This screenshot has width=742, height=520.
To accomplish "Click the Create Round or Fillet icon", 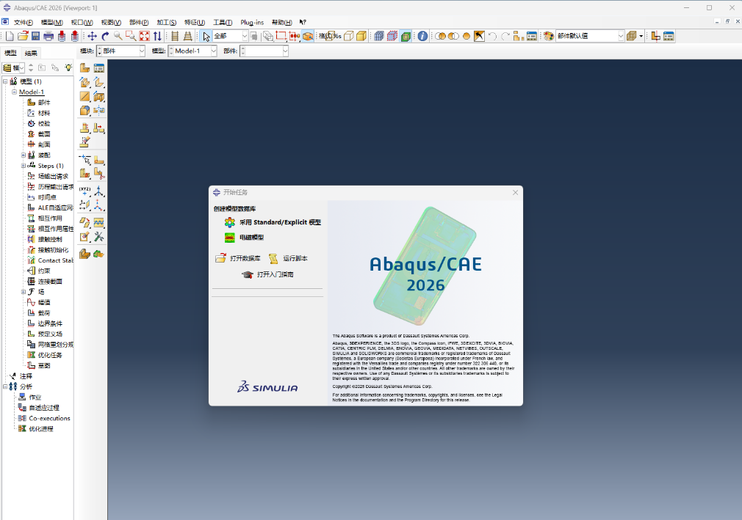I will (x=84, y=111).
